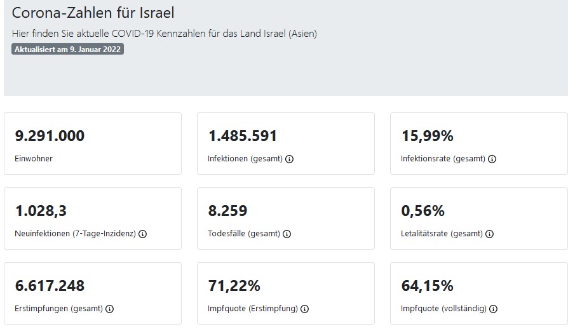The width and height of the screenshot is (575, 336).
Task: Select the 8.259 deaths number
Action: click(x=227, y=211)
